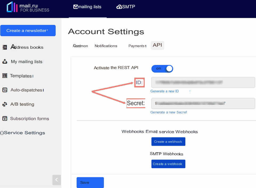Screen dimensions: 256x188
Task: Create a webhook under SMTP Webhooks
Action: pos(168,164)
